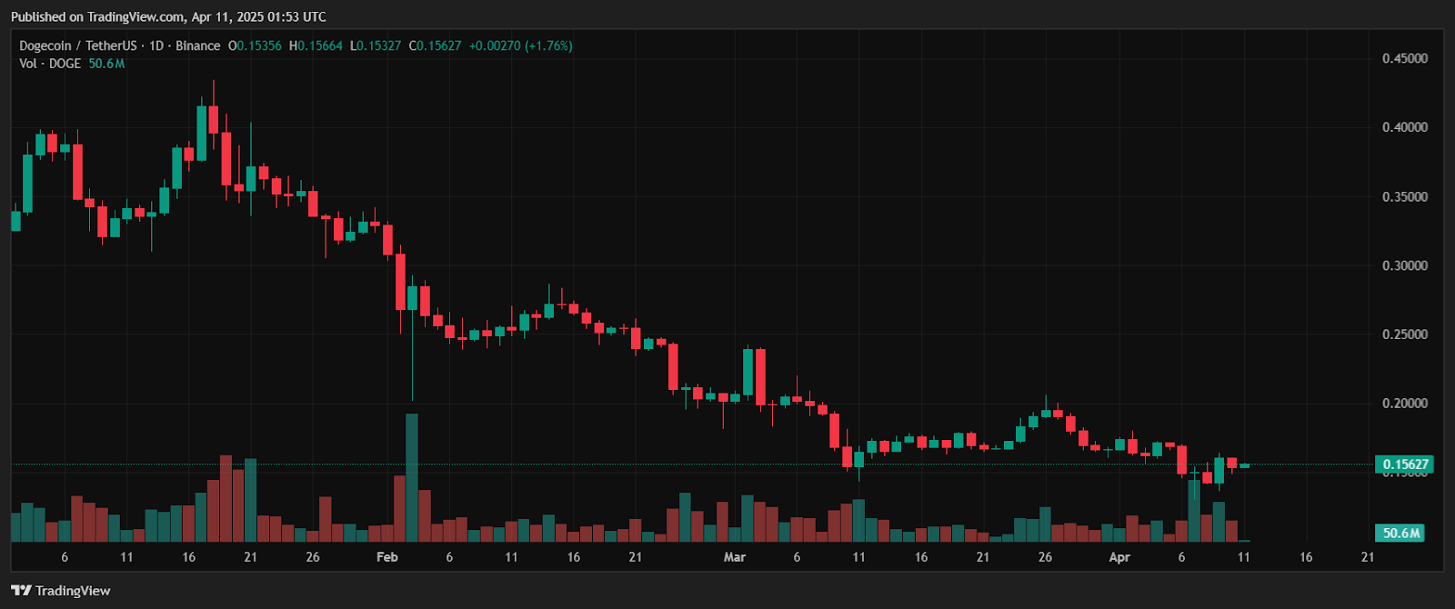1455x609 pixels.
Task: Click the 50.6M volume tag on axis
Action: tap(1401, 534)
